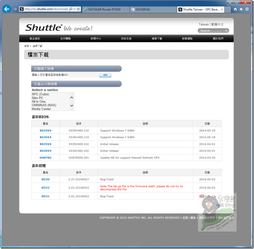
Task: Open the KD21 firmware link
Action: 45,196
